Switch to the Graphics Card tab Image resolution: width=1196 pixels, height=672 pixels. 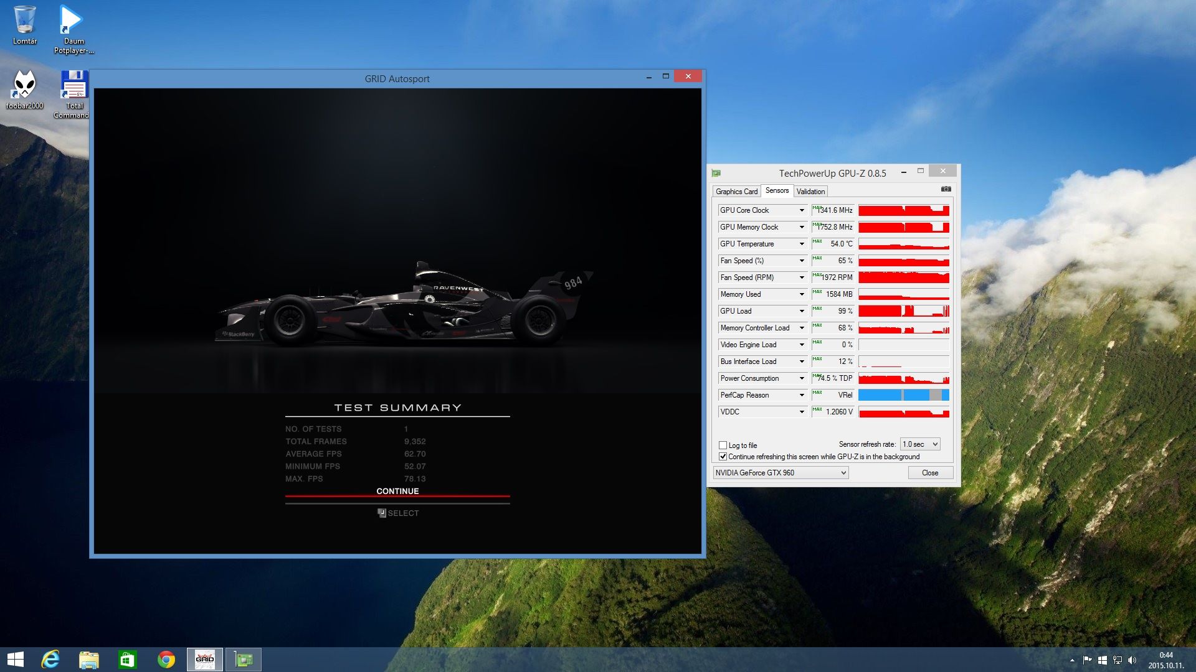[736, 192]
